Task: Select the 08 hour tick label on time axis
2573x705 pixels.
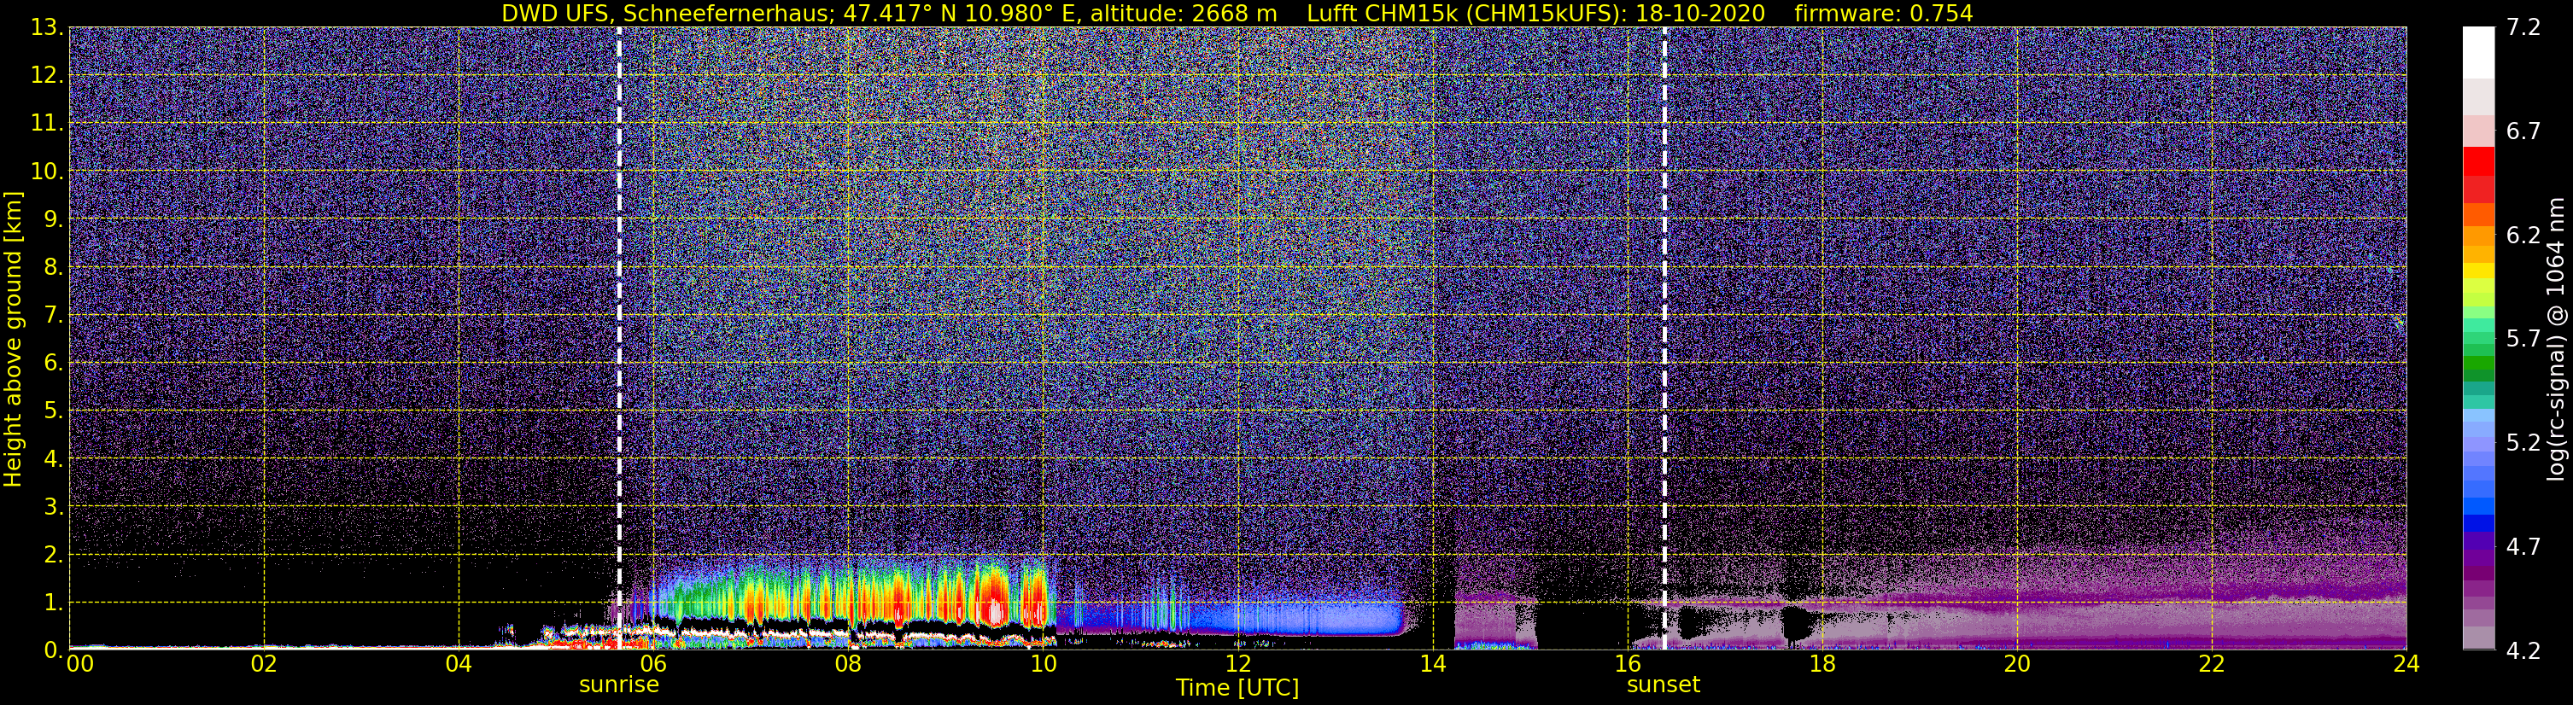Action: 848,663
